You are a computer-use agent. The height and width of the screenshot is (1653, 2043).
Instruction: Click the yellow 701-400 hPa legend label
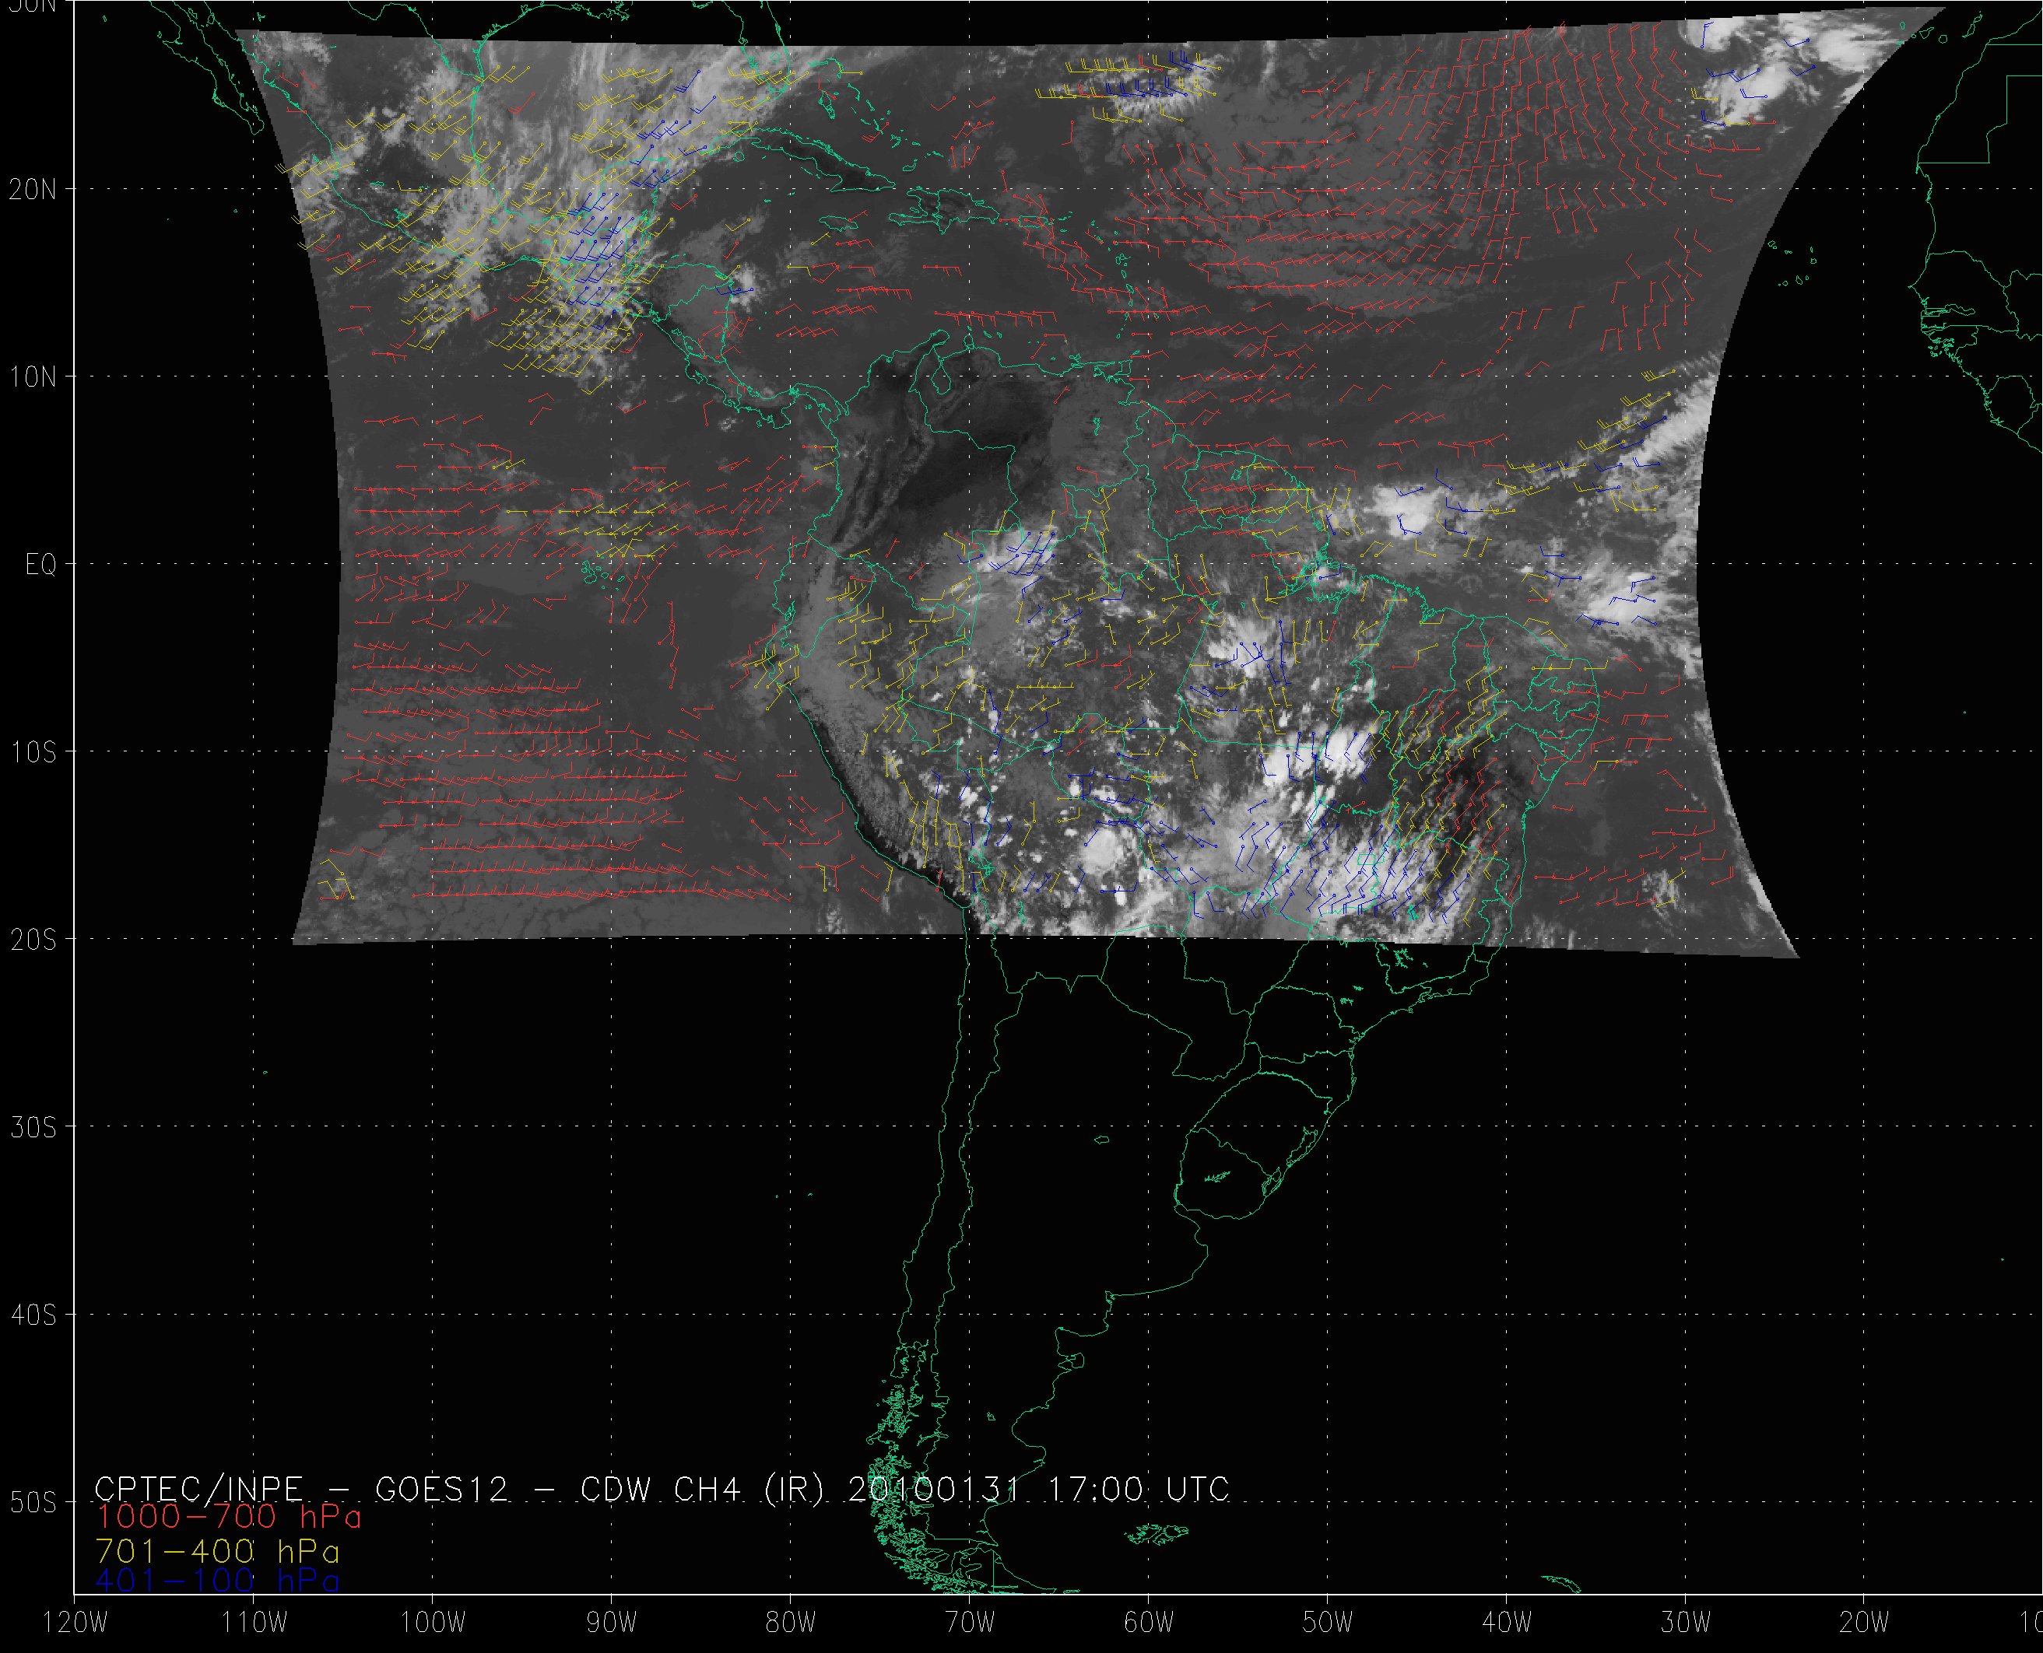coord(217,1550)
